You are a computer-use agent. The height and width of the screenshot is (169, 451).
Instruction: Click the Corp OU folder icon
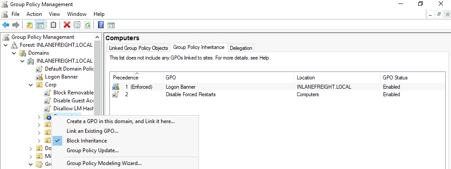click(39, 85)
